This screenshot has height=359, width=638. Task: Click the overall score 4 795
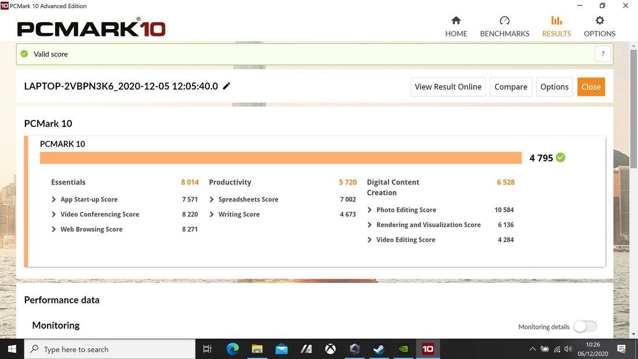tap(541, 158)
